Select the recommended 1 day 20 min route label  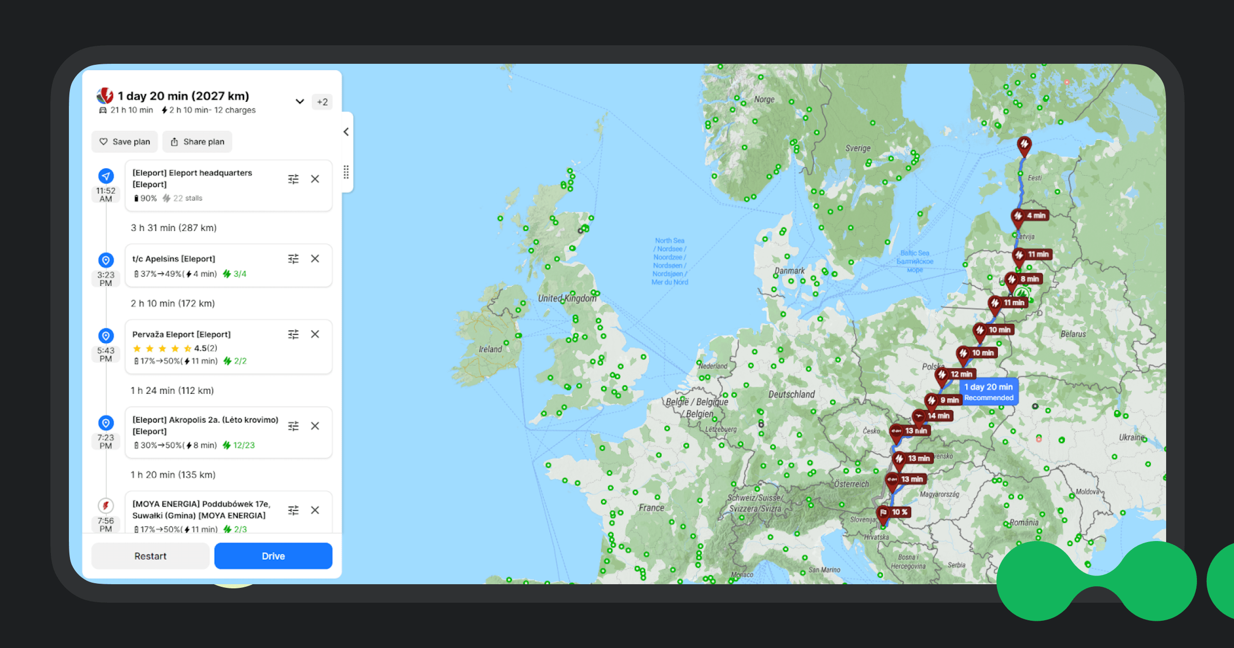click(988, 391)
